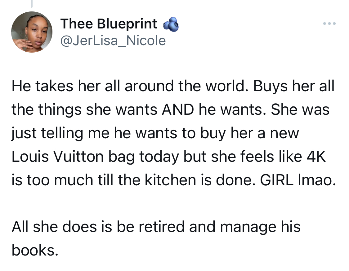The height and width of the screenshot is (271, 349).
Task: Click the display name Thee Blueprint
Action: (x=109, y=24)
